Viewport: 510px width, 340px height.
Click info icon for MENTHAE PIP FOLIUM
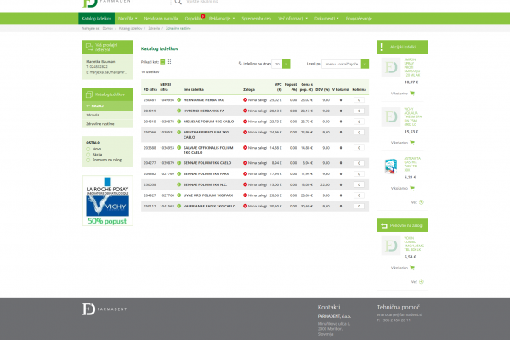coord(178,133)
